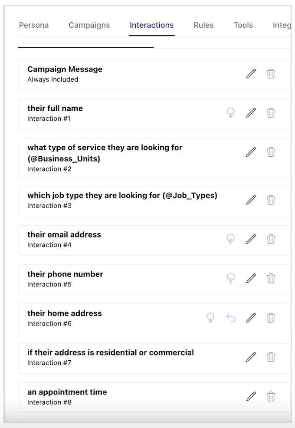The height and width of the screenshot is (428, 295).
Task: Open the Campaigns tab
Action: coord(89,25)
